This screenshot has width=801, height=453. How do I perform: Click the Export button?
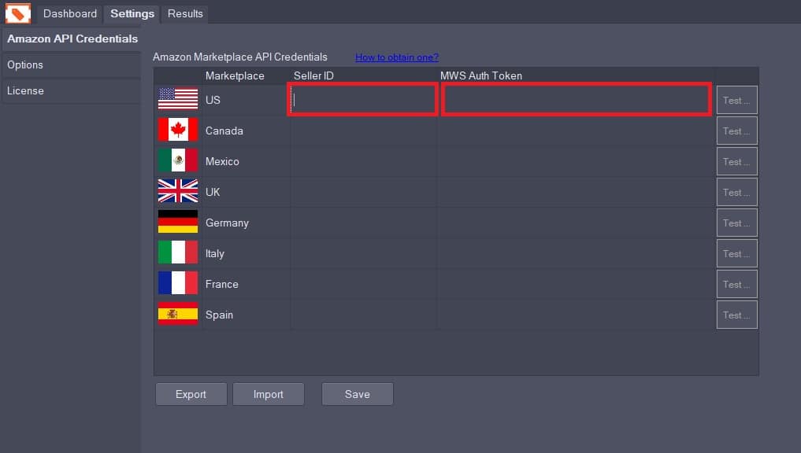click(x=191, y=394)
